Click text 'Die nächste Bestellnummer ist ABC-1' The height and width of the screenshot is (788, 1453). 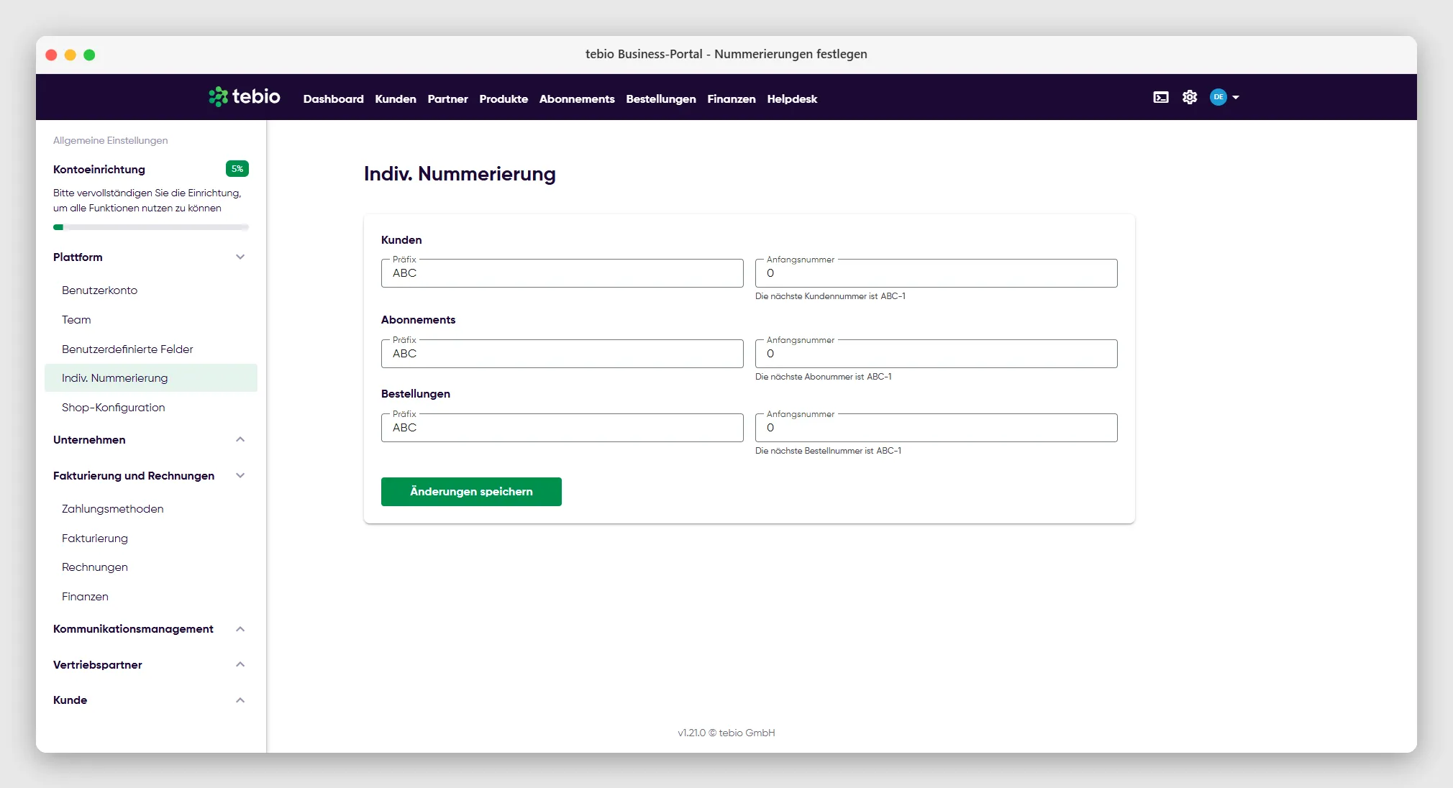tap(828, 451)
